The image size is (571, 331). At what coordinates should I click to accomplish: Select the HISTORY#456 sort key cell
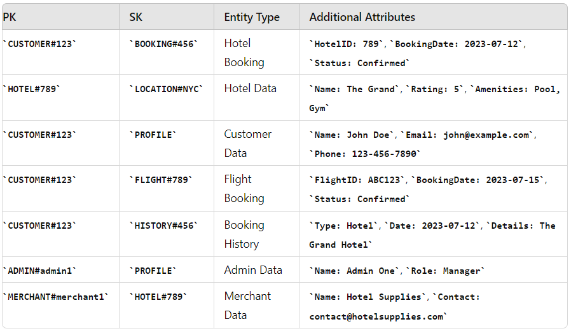(164, 226)
